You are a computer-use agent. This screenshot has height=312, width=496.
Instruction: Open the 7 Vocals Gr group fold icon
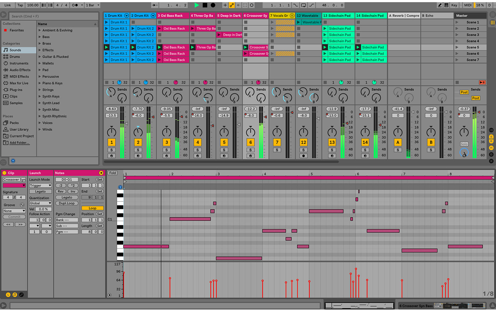(292, 15)
